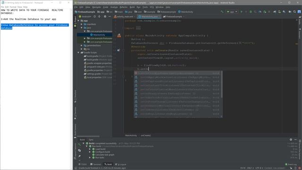The image size is (302, 170).
Task: Open AVD Manager icon in toolbar
Action: tap(279, 12)
